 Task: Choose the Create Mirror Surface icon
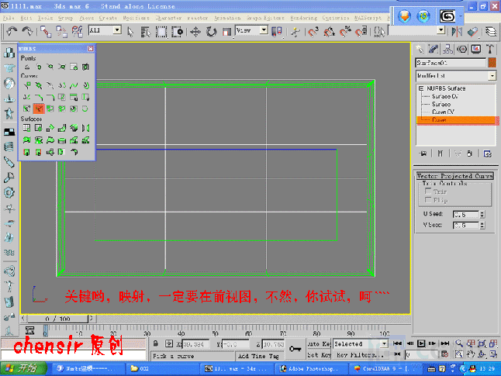tap(85, 128)
